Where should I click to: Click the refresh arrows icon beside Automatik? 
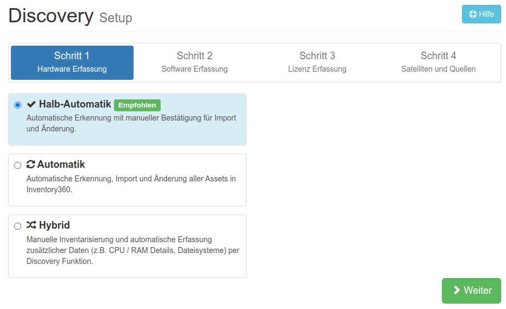click(31, 165)
